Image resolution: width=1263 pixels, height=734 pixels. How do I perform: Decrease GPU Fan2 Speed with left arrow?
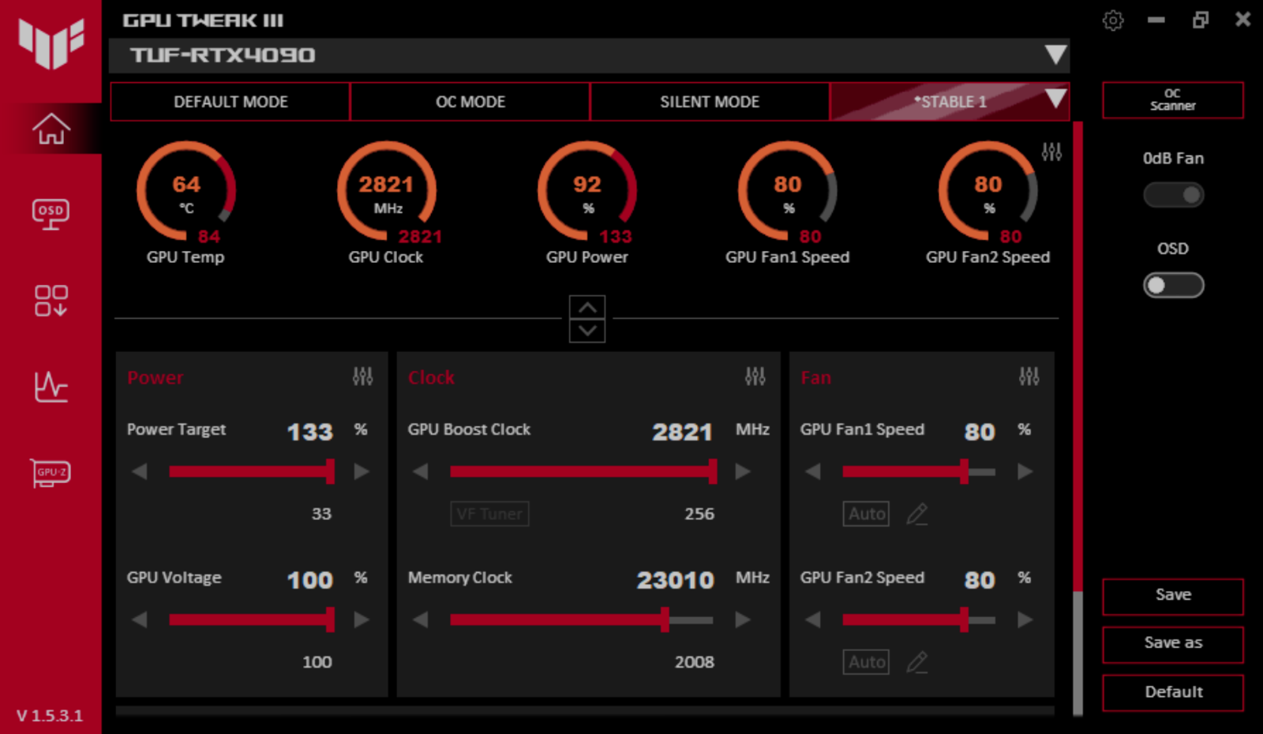pos(813,620)
